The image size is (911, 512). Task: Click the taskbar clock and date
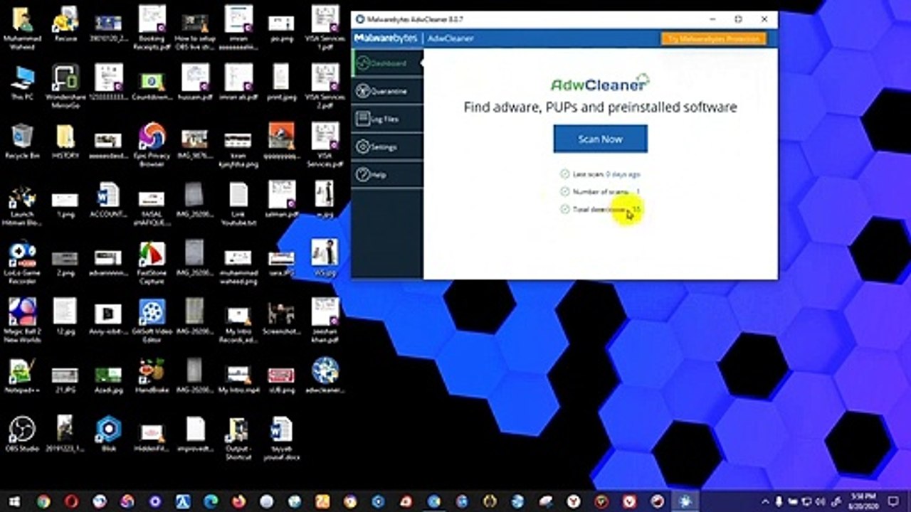[863, 501]
